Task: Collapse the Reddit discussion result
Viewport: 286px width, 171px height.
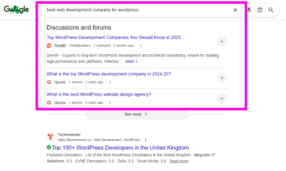Action: [x=222, y=41]
